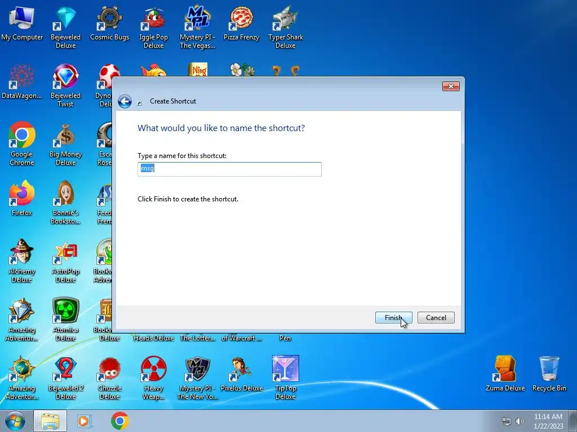The width and height of the screenshot is (577, 432).
Task: Open Pizza Frenzy shortcut
Action: pos(241,22)
